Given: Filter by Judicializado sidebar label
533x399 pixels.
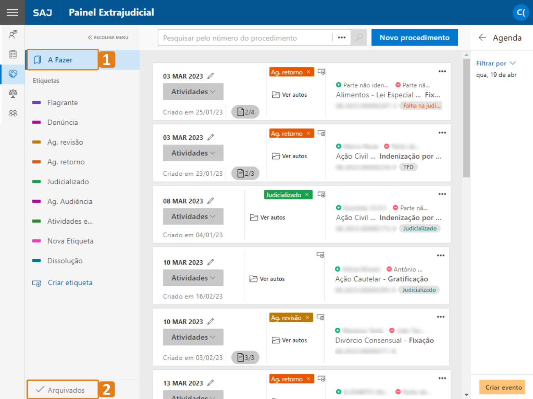Looking at the screenshot, I should point(68,182).
